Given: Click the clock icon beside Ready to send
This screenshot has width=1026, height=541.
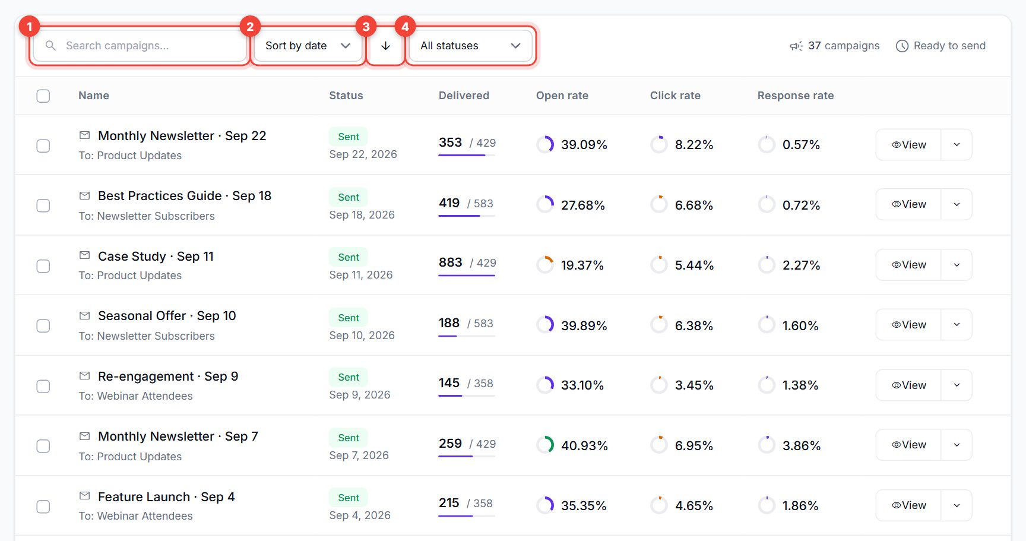Looking at the screenshot, I should pyautogui.click(x=902, y=46).
